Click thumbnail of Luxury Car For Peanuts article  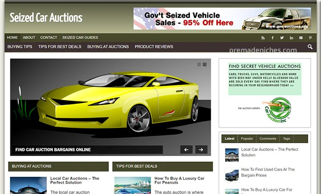(x=132, y=186)
